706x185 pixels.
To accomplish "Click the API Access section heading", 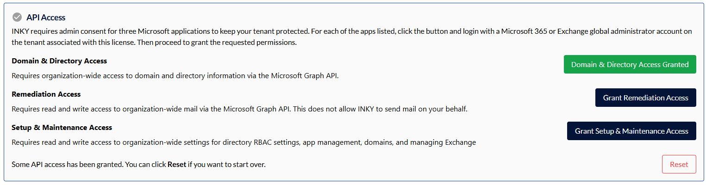I will [x=46, y=18].
